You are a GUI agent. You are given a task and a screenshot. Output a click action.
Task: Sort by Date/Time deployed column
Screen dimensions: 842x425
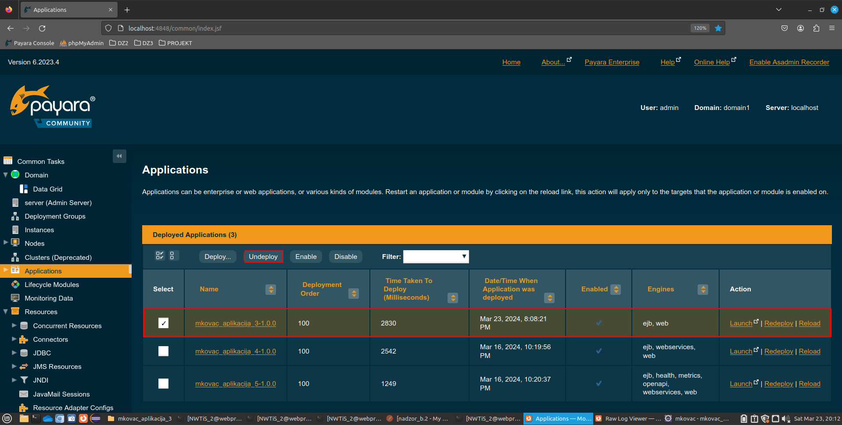click(549, 298)
